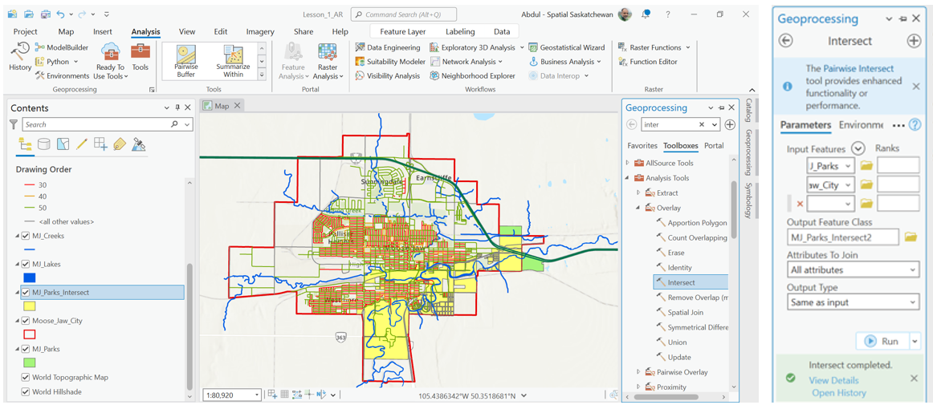Image resolution: width=933 pixels, height=409 pixels.
Task: Switch to the Imagery ribbon tab
Action: pyautogui.click(x=260, y=32)
